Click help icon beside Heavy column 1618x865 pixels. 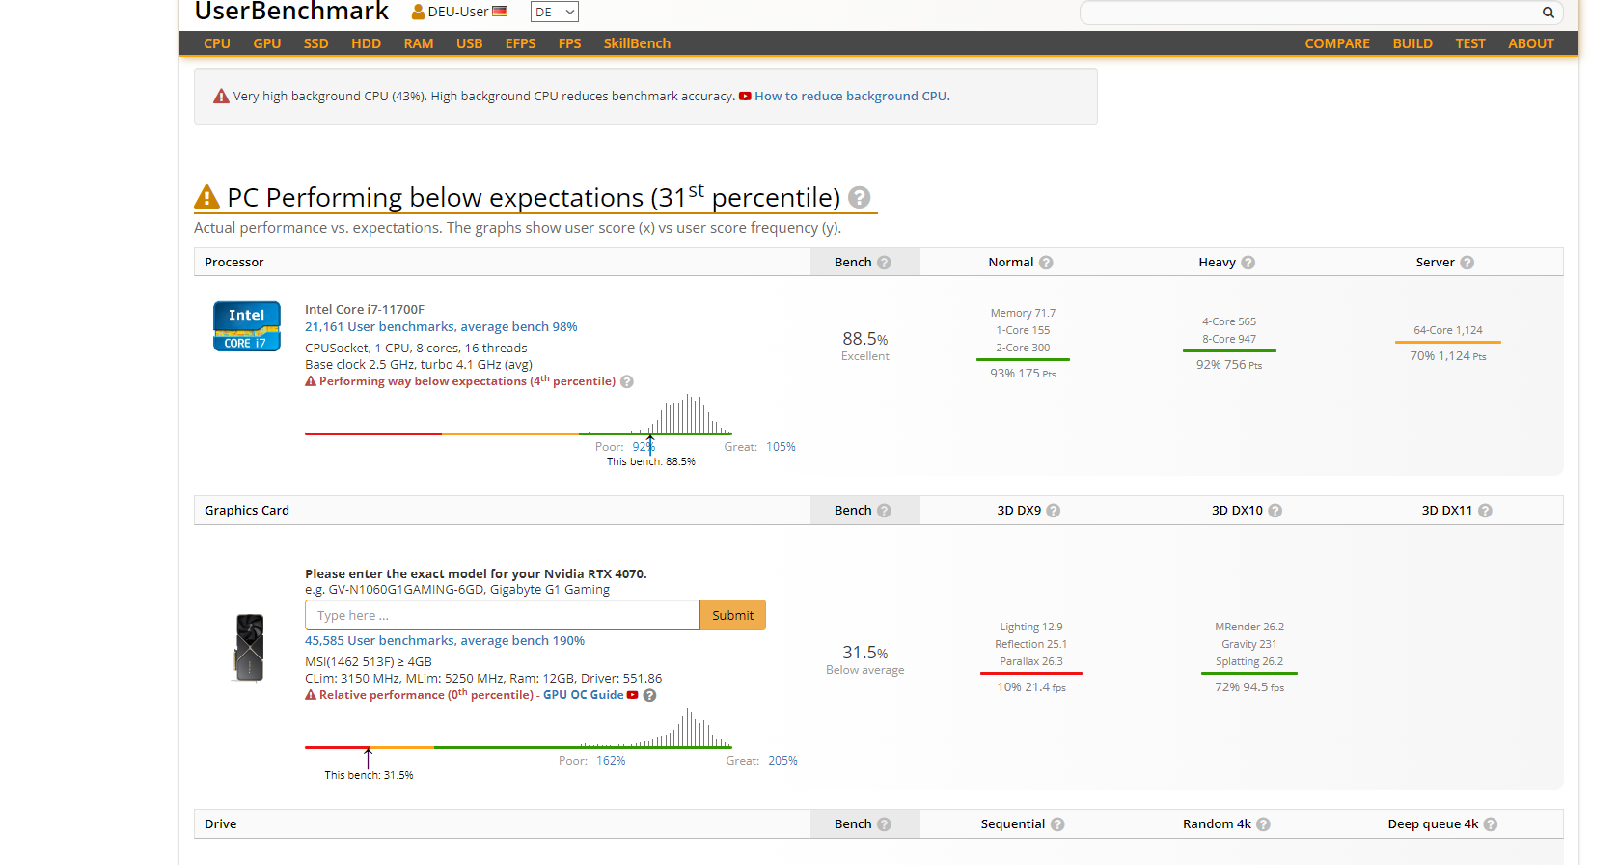point(1248,263)
